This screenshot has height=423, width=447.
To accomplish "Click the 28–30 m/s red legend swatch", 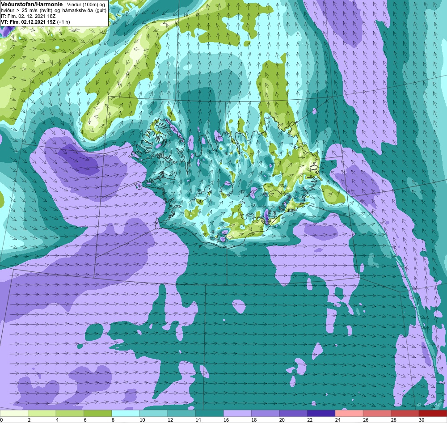I will (x=405, y=413).
